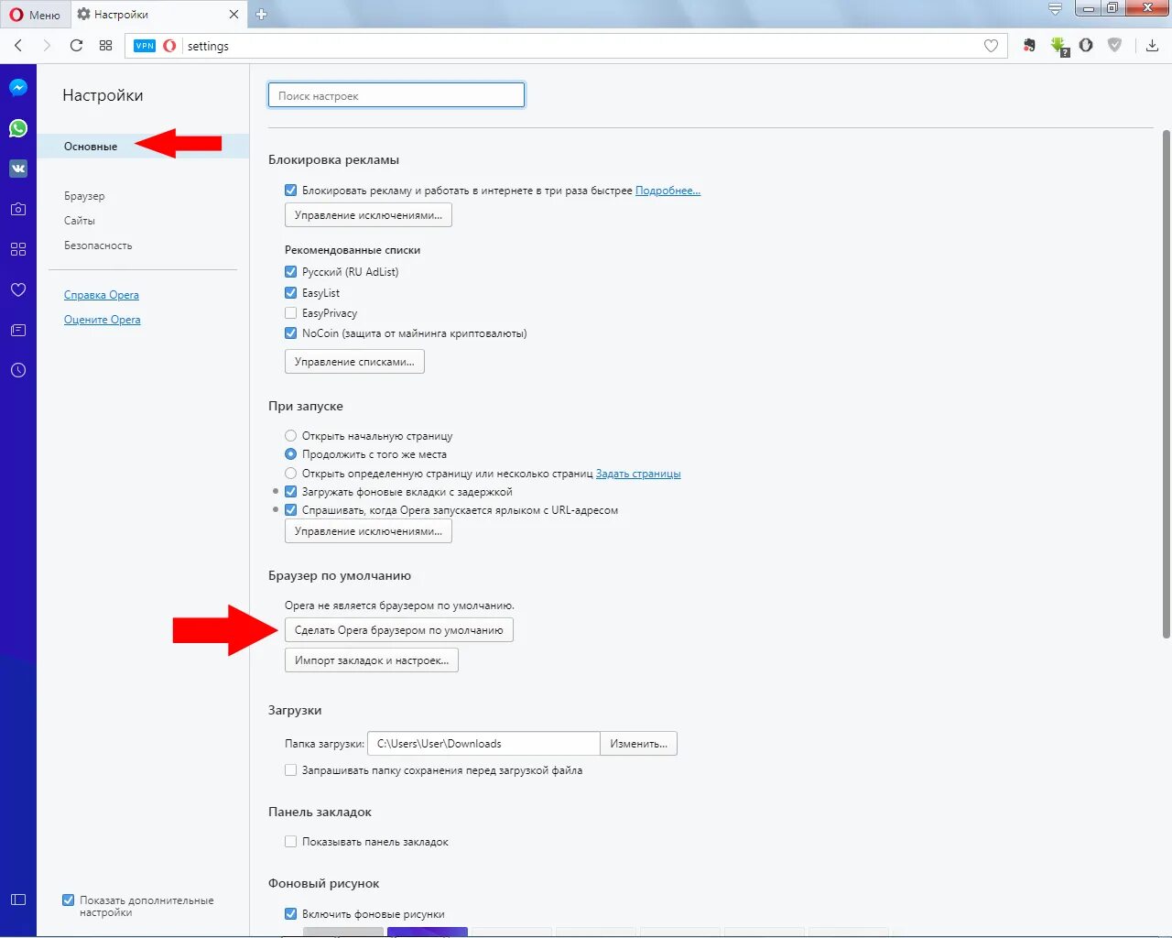Toggle Блокировать рекламу checkbox
The width and height of the screenshot is (1172, 938).
coord(290,191)
